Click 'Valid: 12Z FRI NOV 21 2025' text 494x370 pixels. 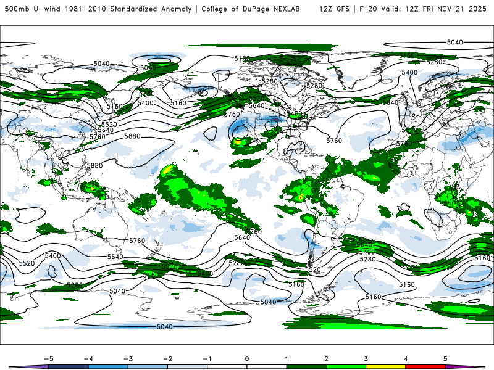coord(434,9)
